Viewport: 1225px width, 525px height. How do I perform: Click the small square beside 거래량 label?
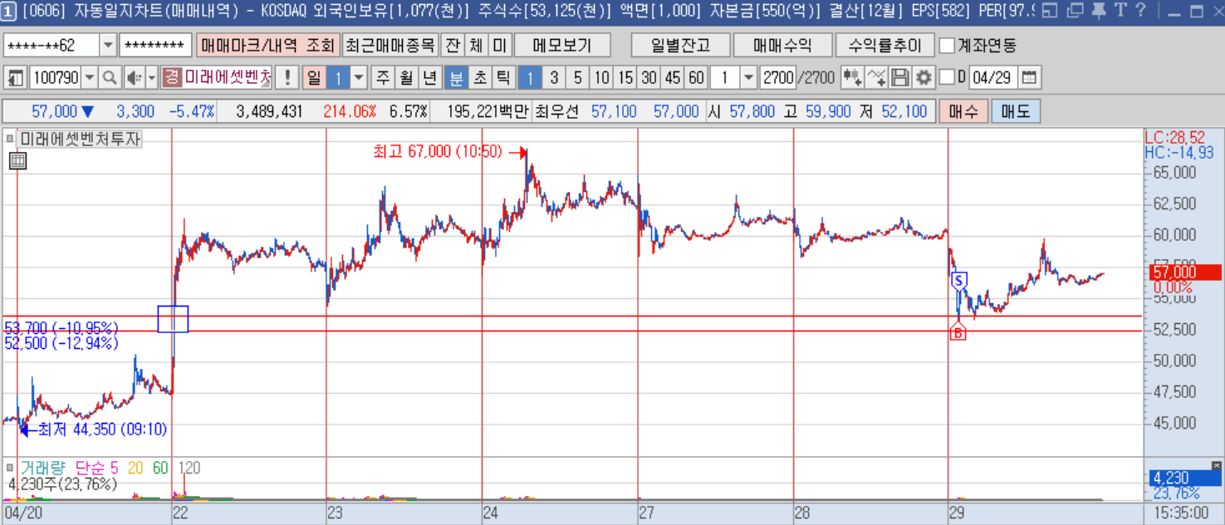click(10, 468)
